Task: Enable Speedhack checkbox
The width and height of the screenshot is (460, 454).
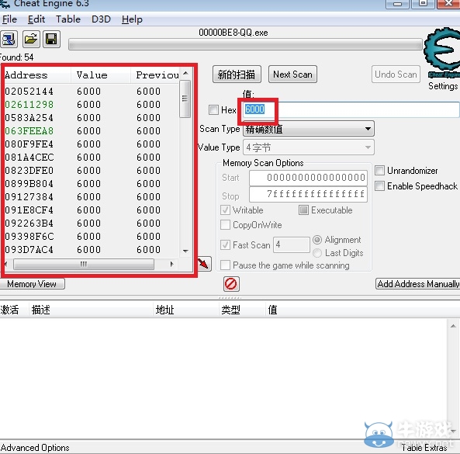Action: 379,185
